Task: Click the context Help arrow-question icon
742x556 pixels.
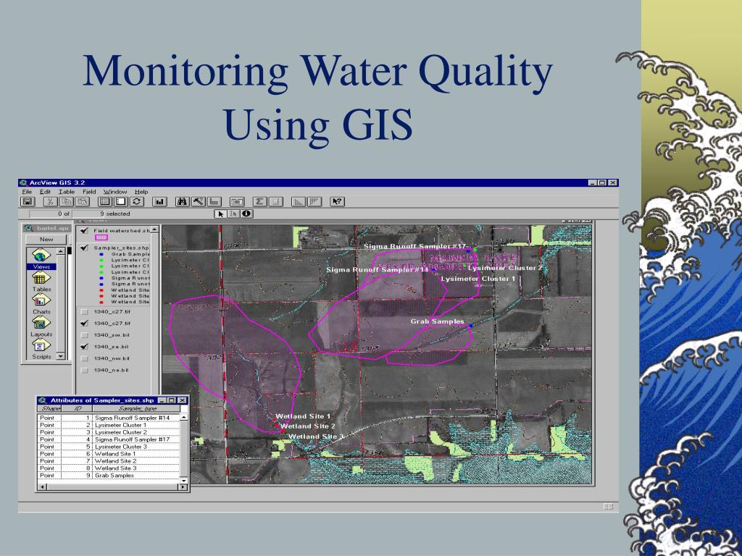Action: point(337,202)
